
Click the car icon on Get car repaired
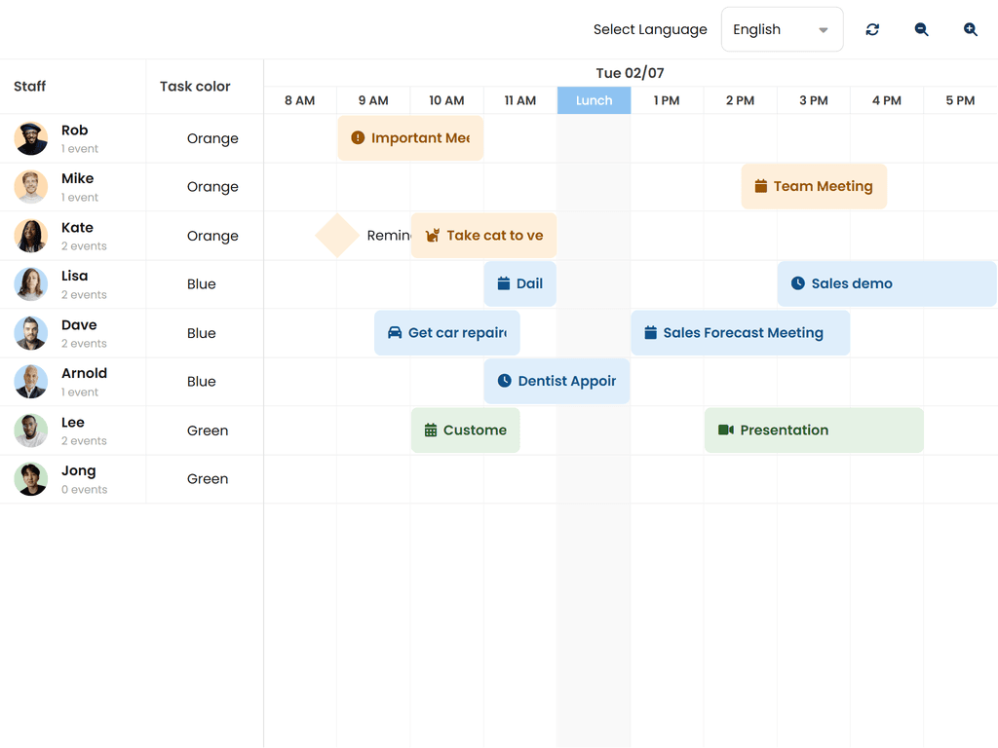393,332
